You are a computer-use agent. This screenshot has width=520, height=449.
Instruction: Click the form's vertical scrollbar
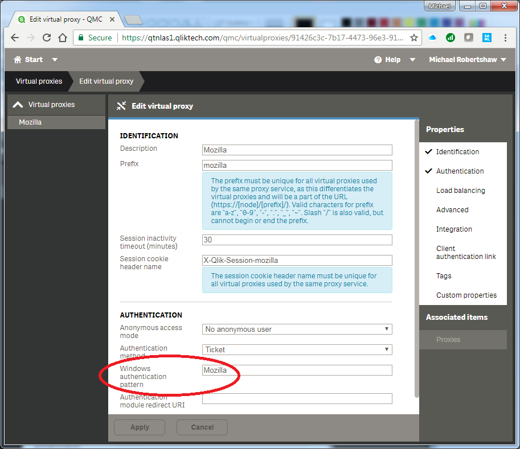pos(416,258)
